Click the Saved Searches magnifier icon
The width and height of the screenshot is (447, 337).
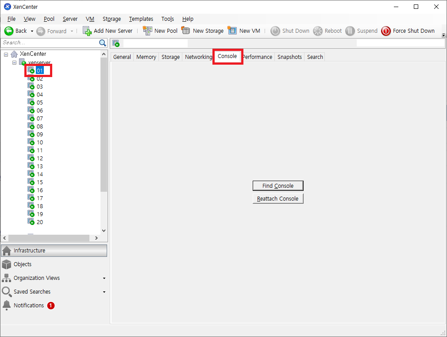[7, 292]
